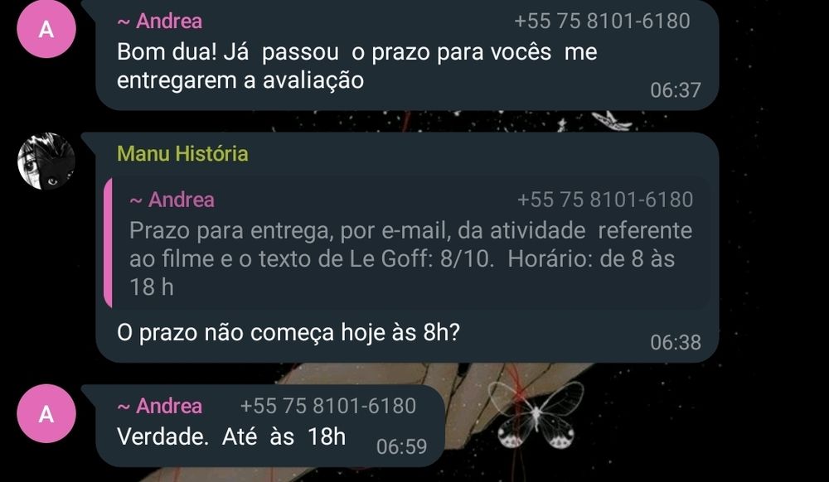Screen dimensions: 829x482
Task: Click the 06:37 timestamp on first message
Action: coord(675,90)
